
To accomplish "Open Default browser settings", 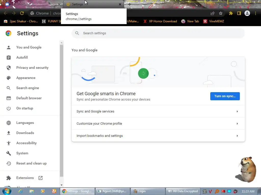I will 29,98.
